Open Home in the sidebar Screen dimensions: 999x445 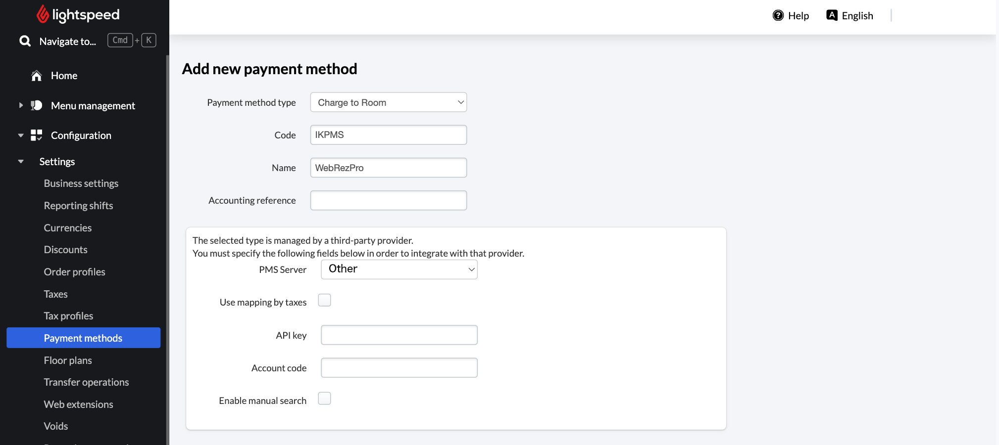64,76
